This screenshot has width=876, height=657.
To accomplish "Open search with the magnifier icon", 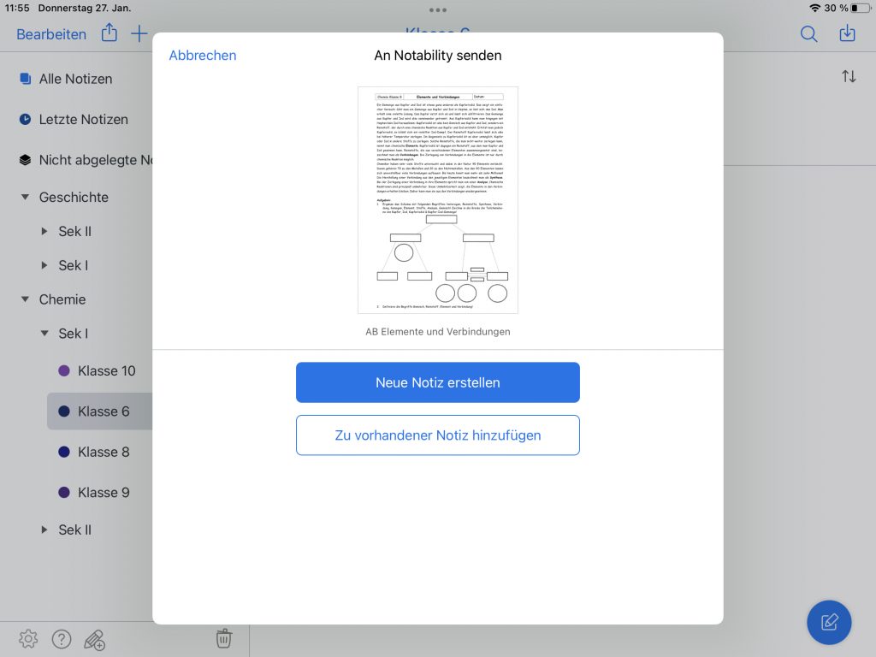I will (808, 34).
